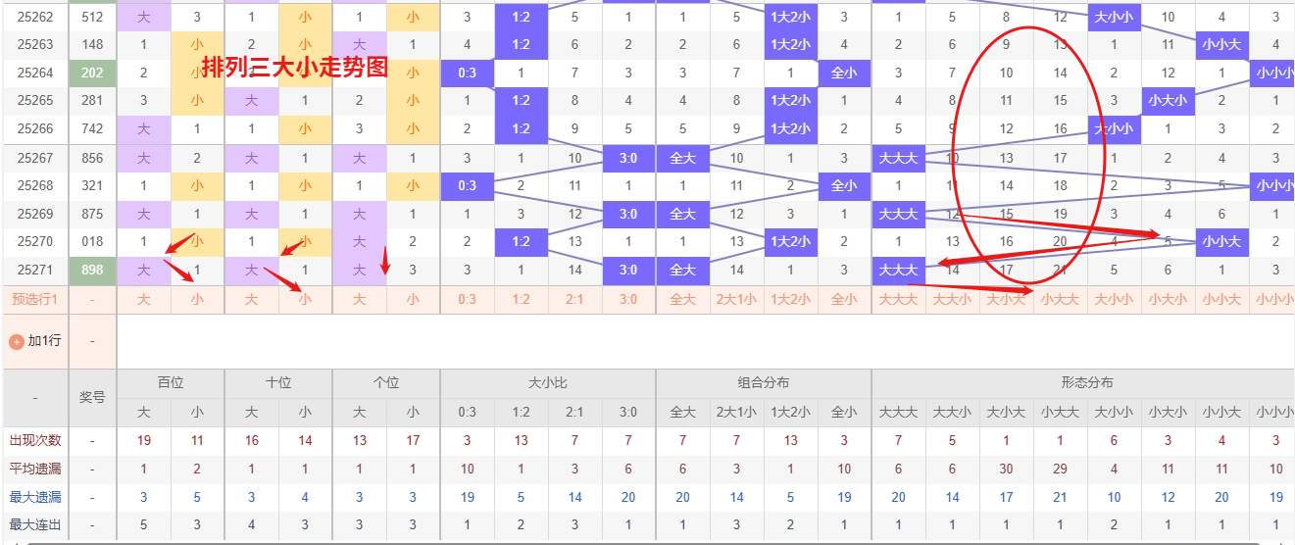This screenshot has height=545, width=1295.
Task: Click 平均遗漏 value 30 under 大小大
Action: click(1007, 470)
